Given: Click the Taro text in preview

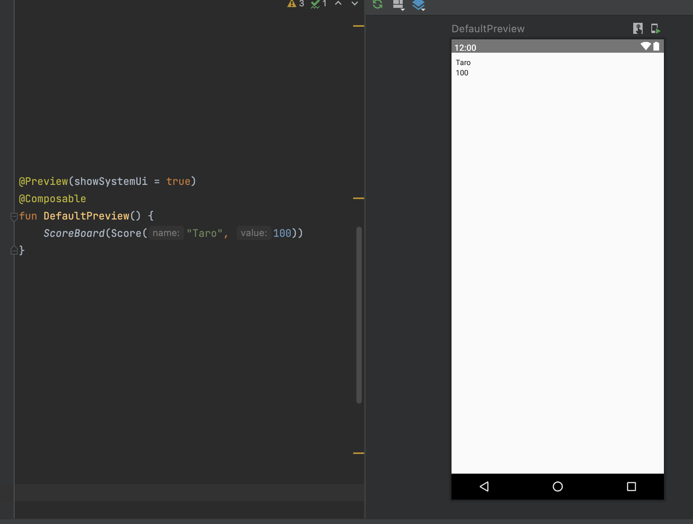Looking at the screenshot, I should (x=463, y=63).
